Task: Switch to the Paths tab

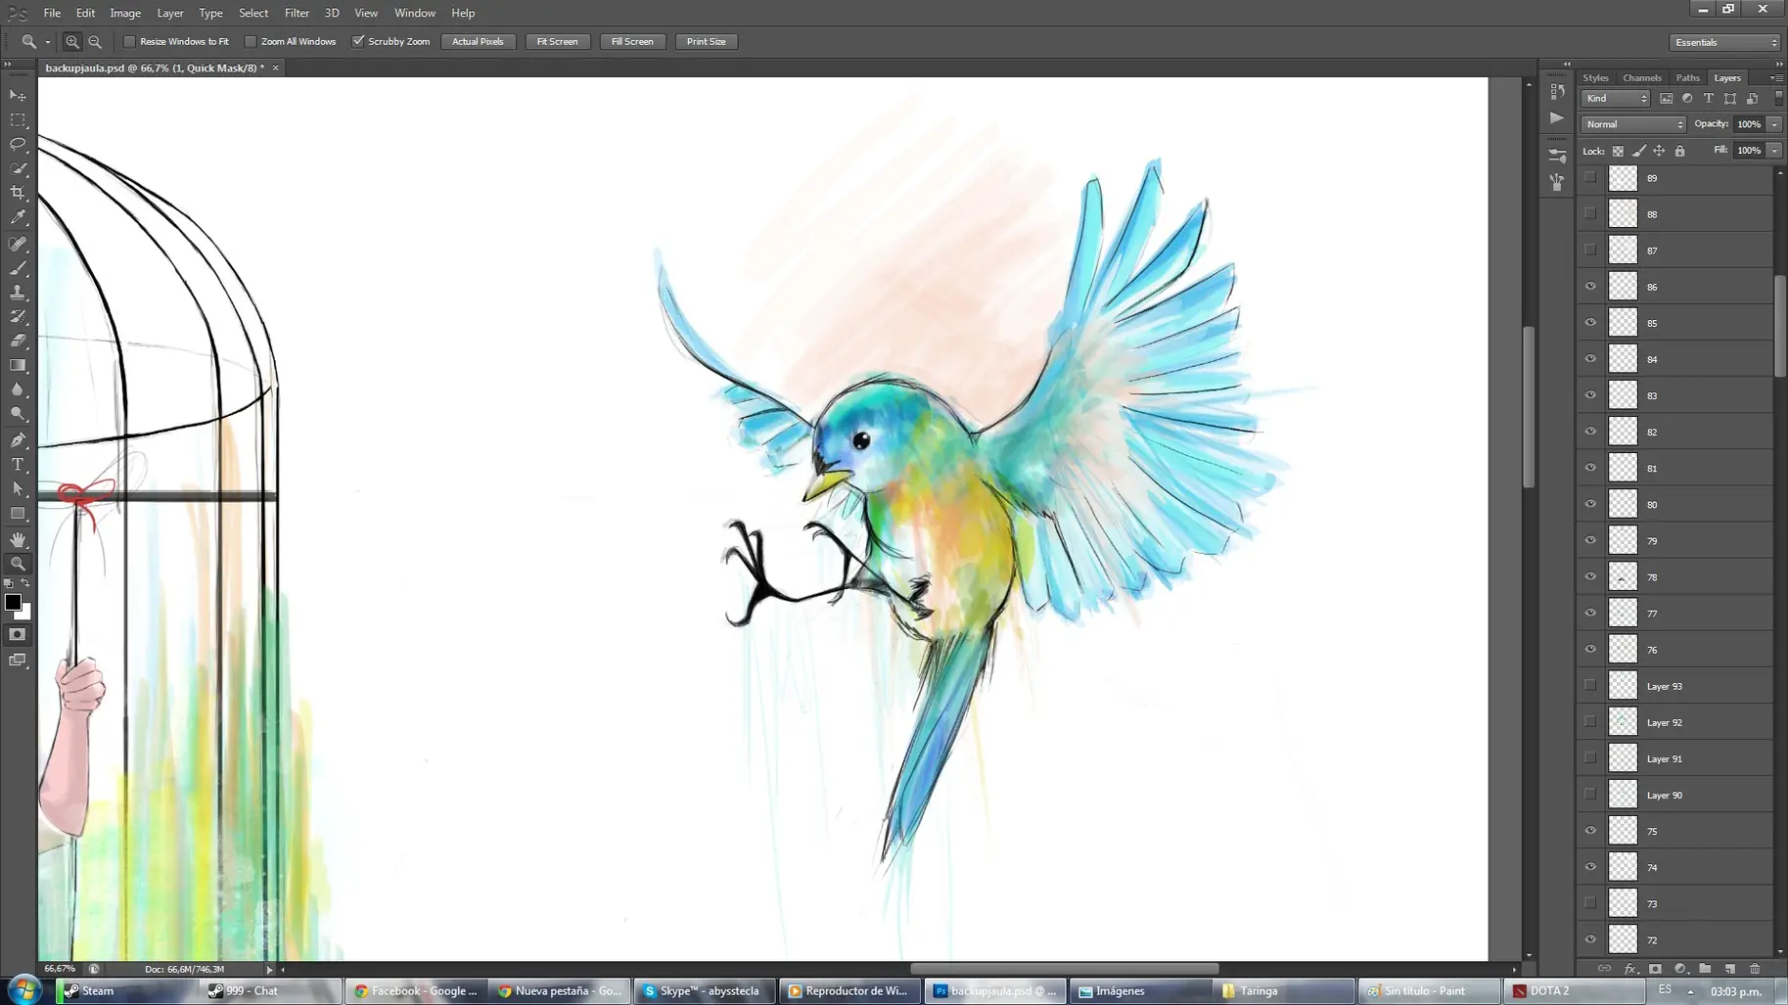Action: [1687, 78]
